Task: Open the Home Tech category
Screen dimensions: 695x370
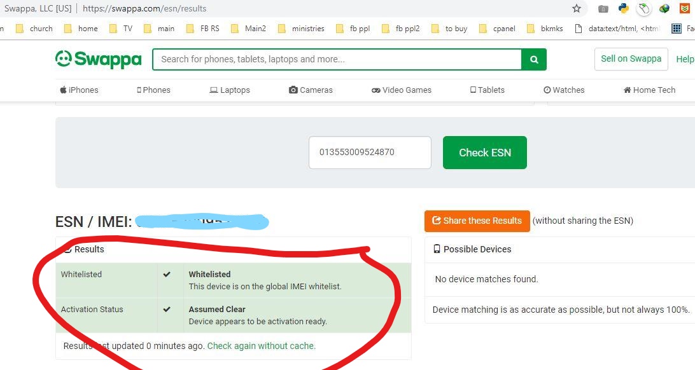Action: click(x=649, y=90)
